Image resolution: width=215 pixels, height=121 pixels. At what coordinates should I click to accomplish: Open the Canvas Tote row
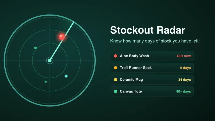click(x=152, y=91)
